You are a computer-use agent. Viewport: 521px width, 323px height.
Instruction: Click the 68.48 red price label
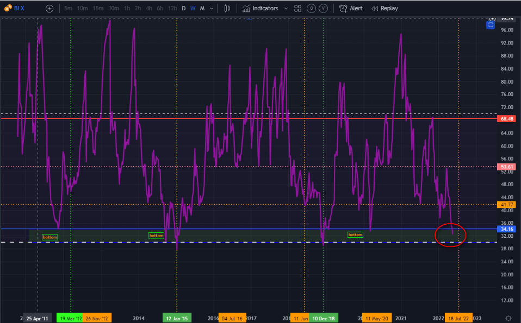507,118
